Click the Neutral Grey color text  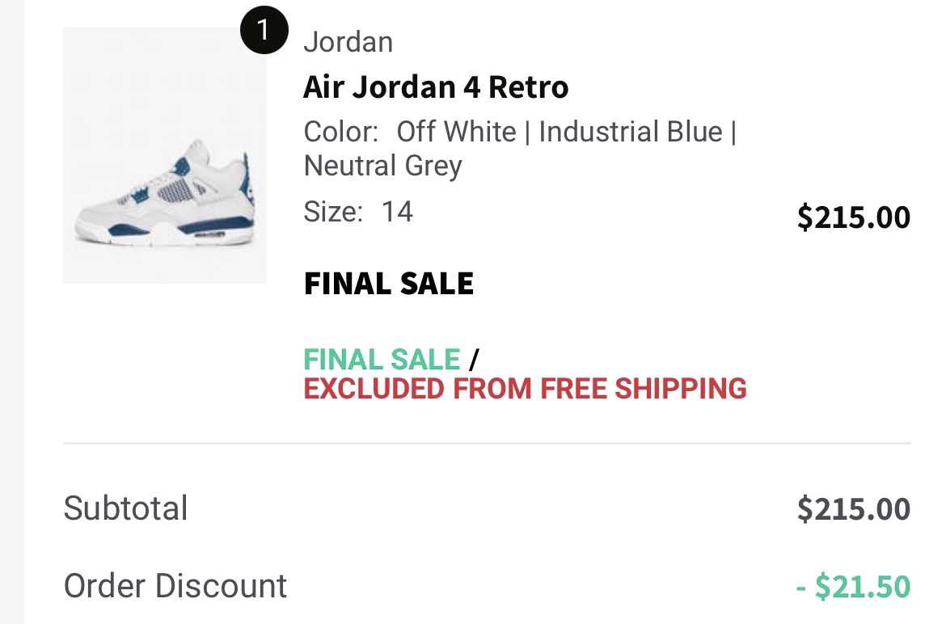(382, 166)
